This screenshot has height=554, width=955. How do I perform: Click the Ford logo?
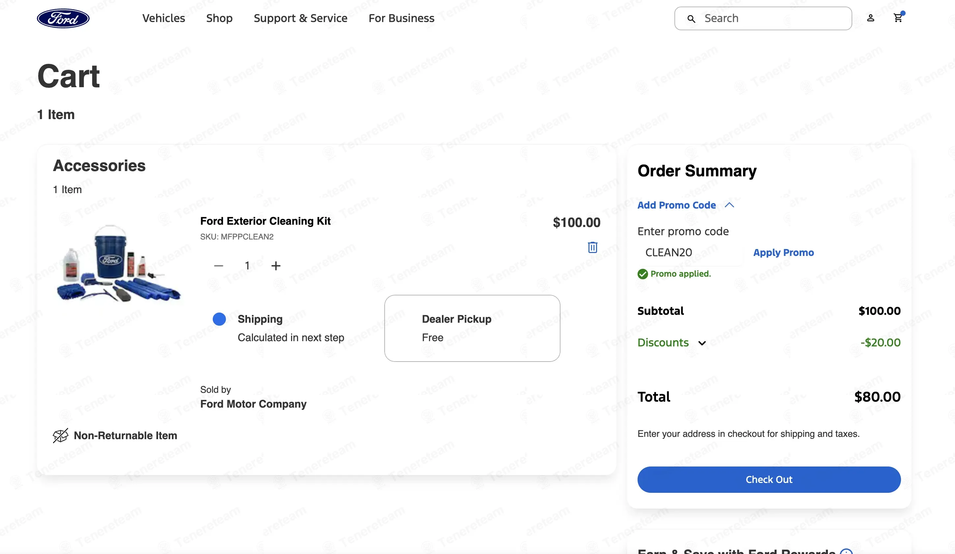(63, 18)
